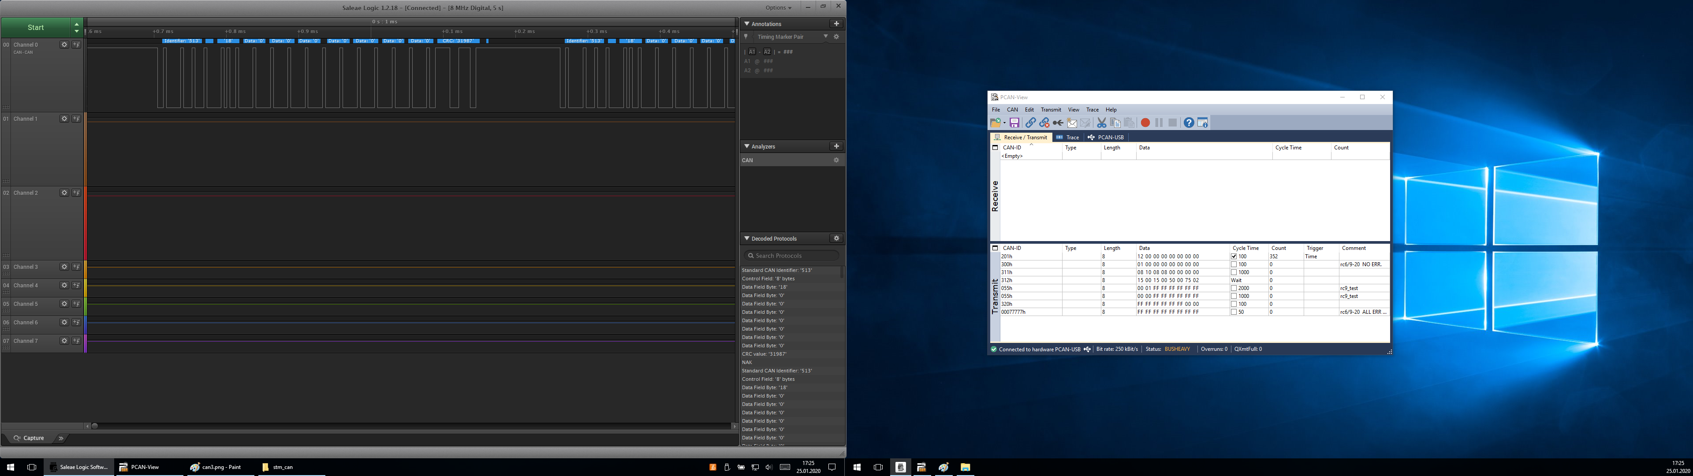The width and height of the screenshot is (1693, 476).
Task: Click the disconnect link icon
Action: pyautogui.click(x=1044, y=123)
